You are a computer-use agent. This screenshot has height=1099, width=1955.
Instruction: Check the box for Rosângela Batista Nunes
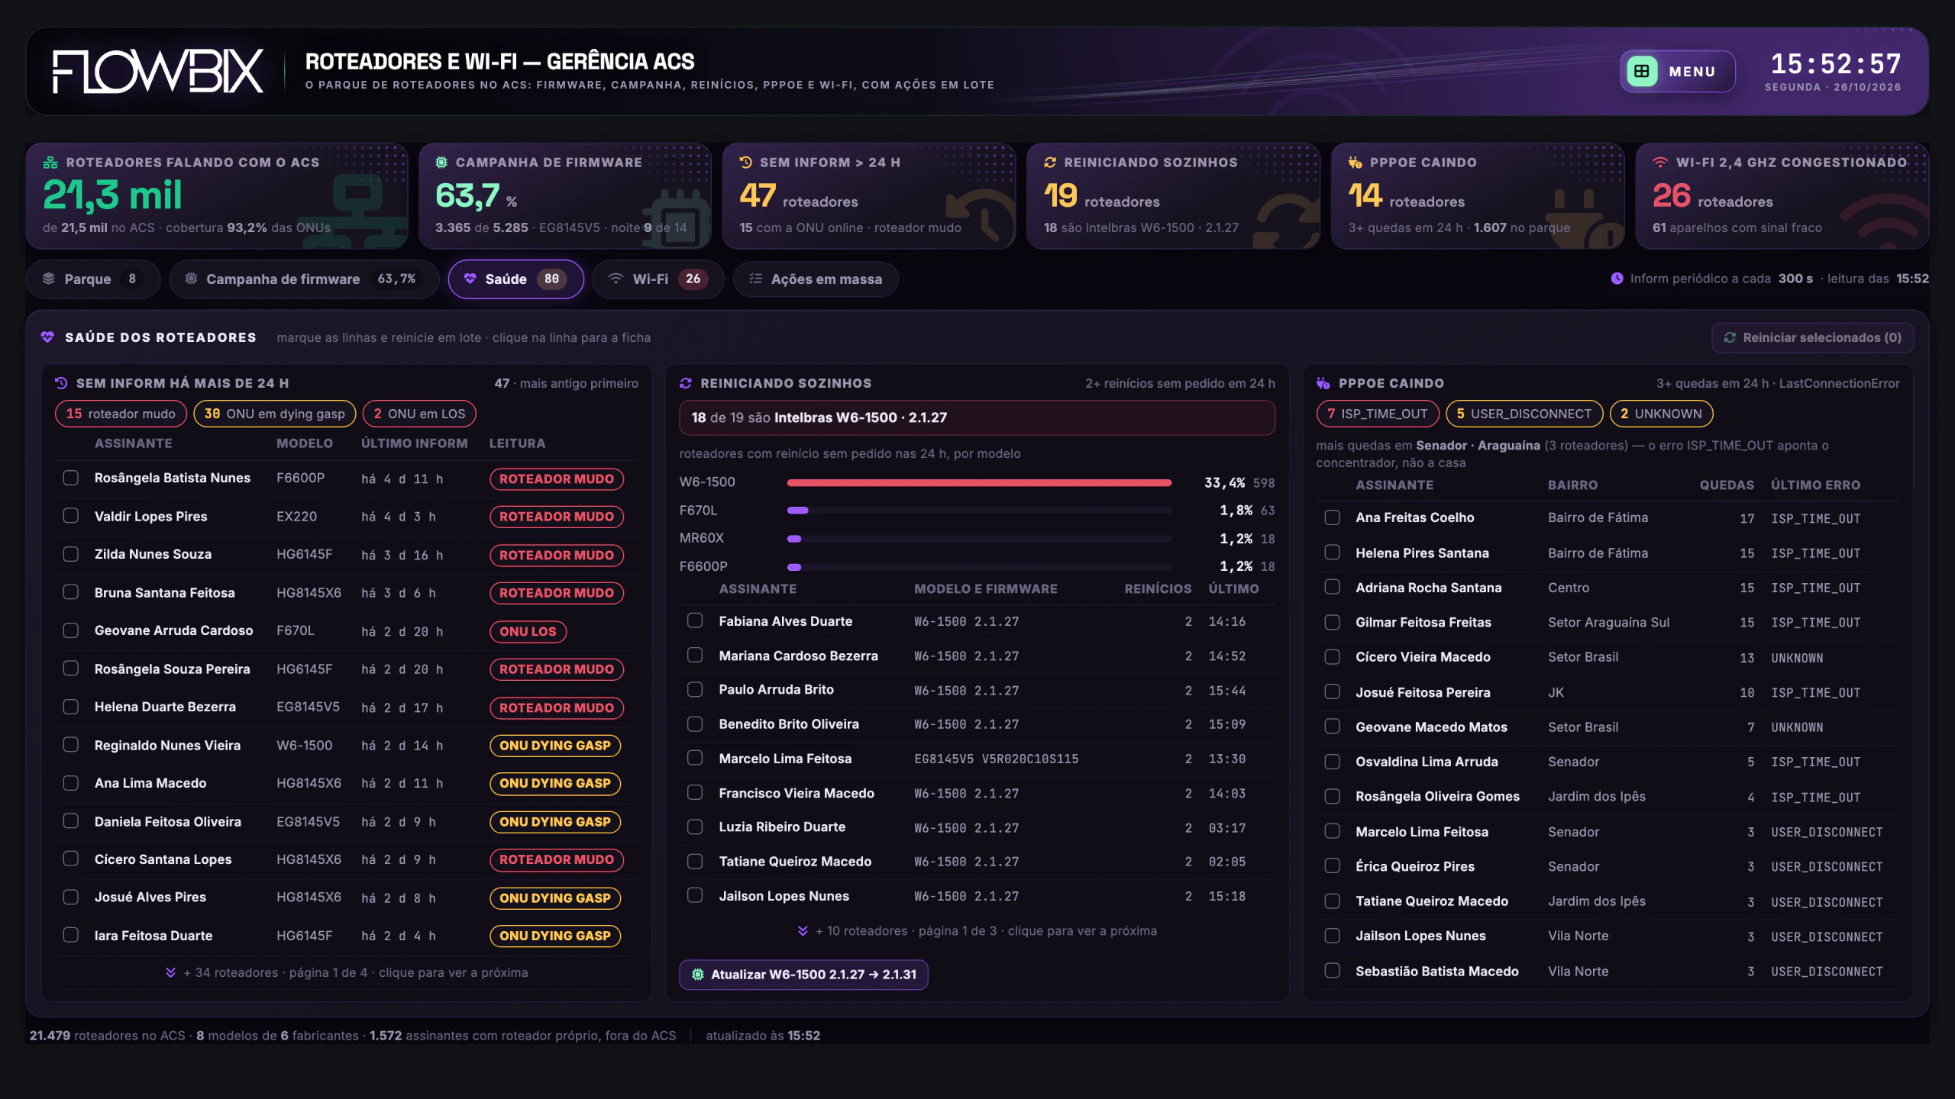[x=71, y=478]
